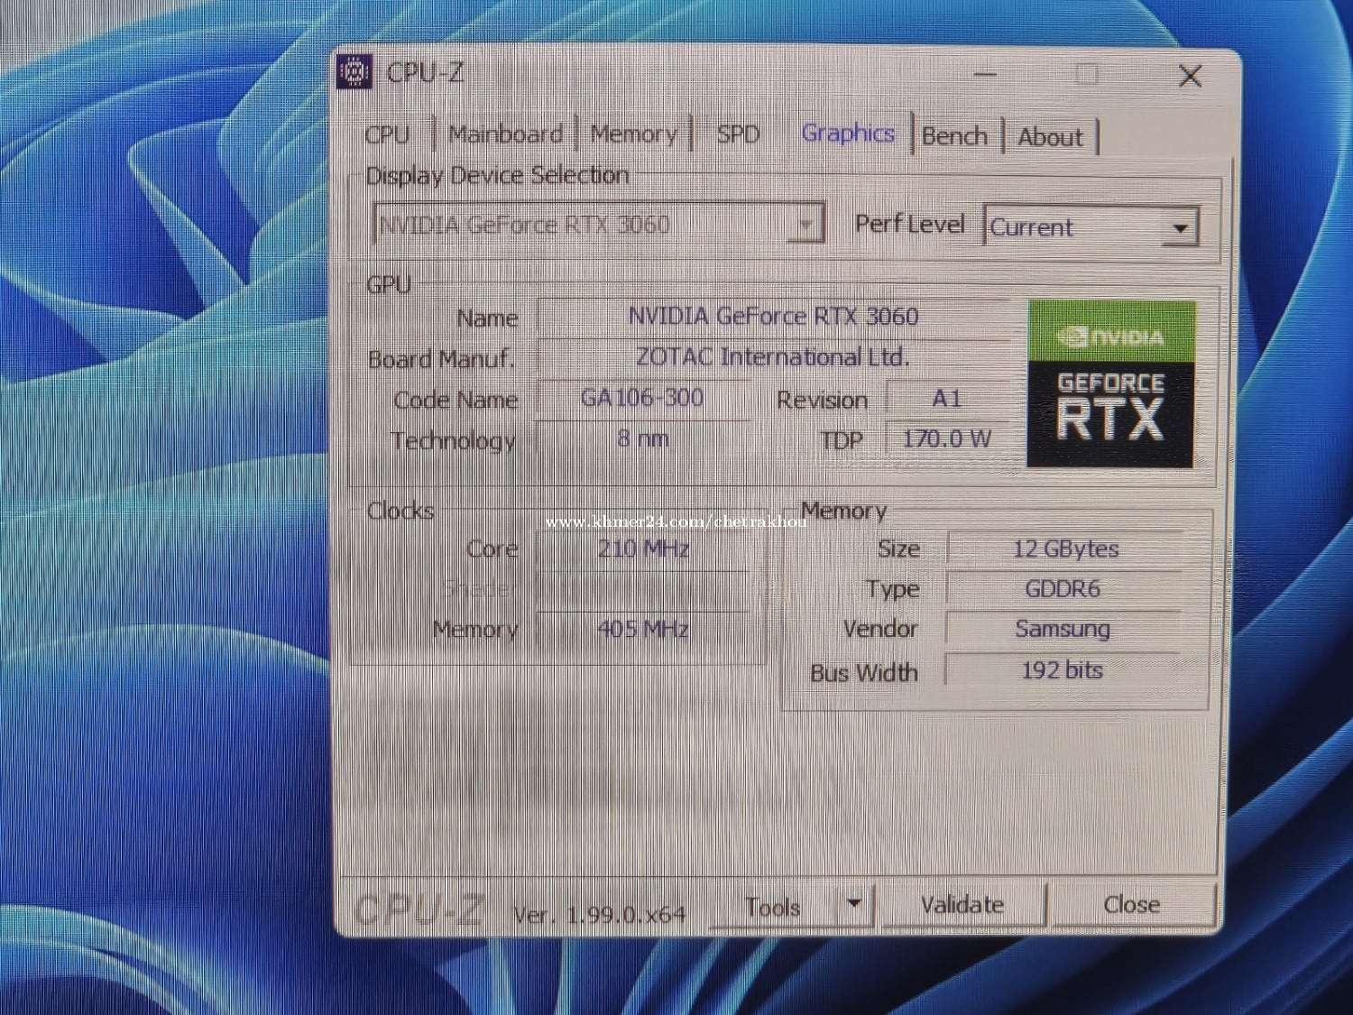Select the memory size 12 GBytes value
The height and width of the screenshot is (1015, 1353).
(1065, 549)
